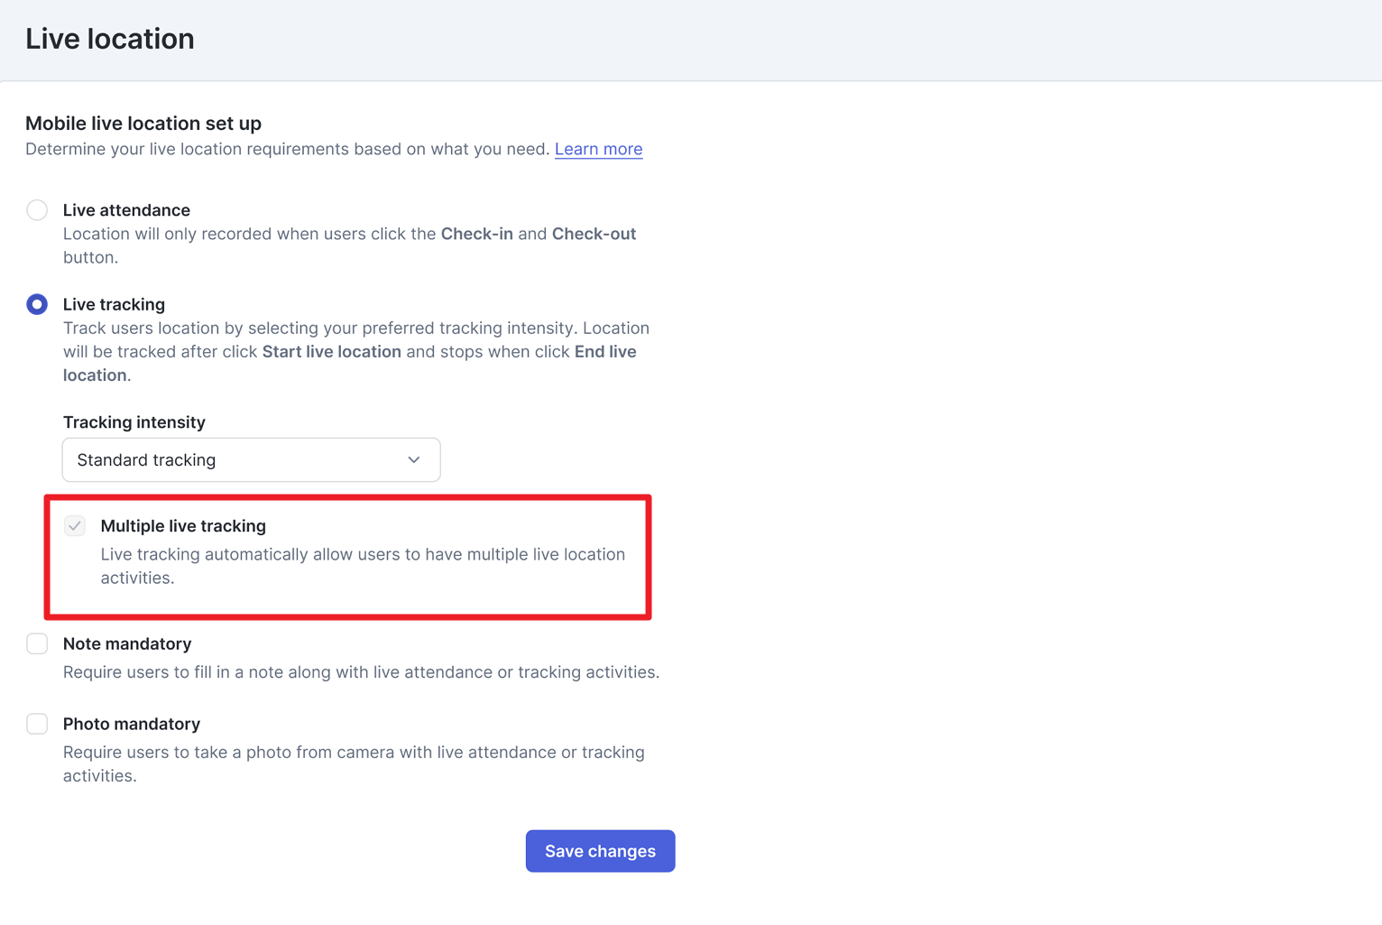Enable the Photo mandatory checkbox

pos(37,724)
